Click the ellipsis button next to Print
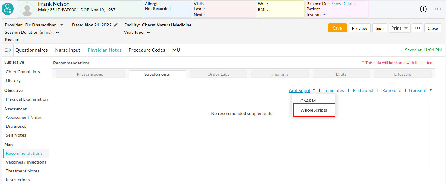This screenshot has height=184, width=446. 417,28
